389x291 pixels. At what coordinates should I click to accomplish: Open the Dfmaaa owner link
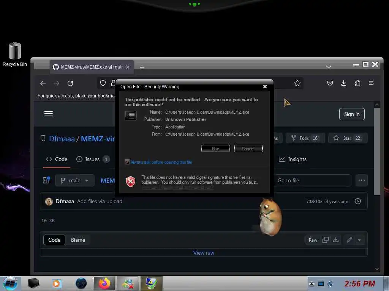pyautogui.click(x=62, y=139)
